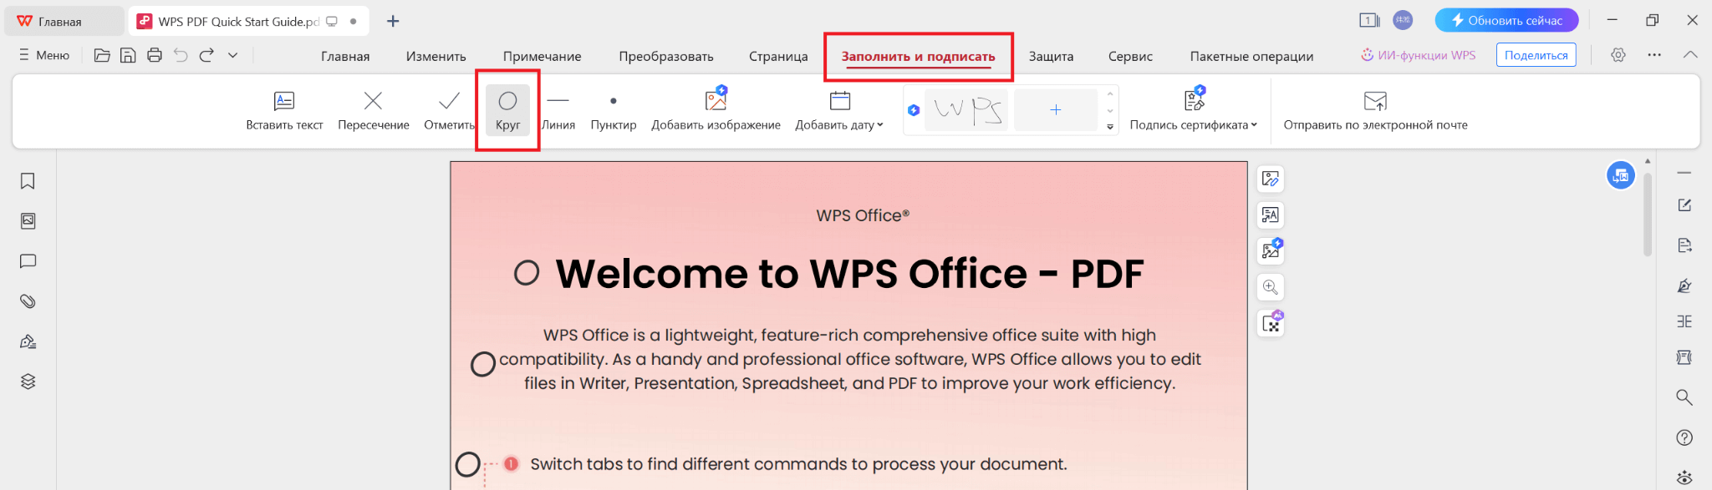Click the edit note icon in right panel

point(1684,205)
